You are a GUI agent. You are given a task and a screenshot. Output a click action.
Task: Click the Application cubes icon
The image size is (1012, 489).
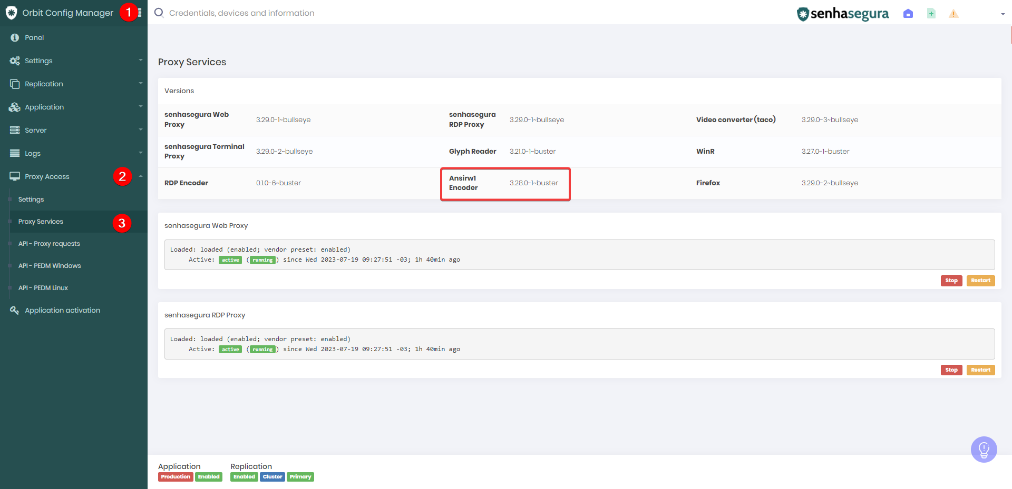15,107
